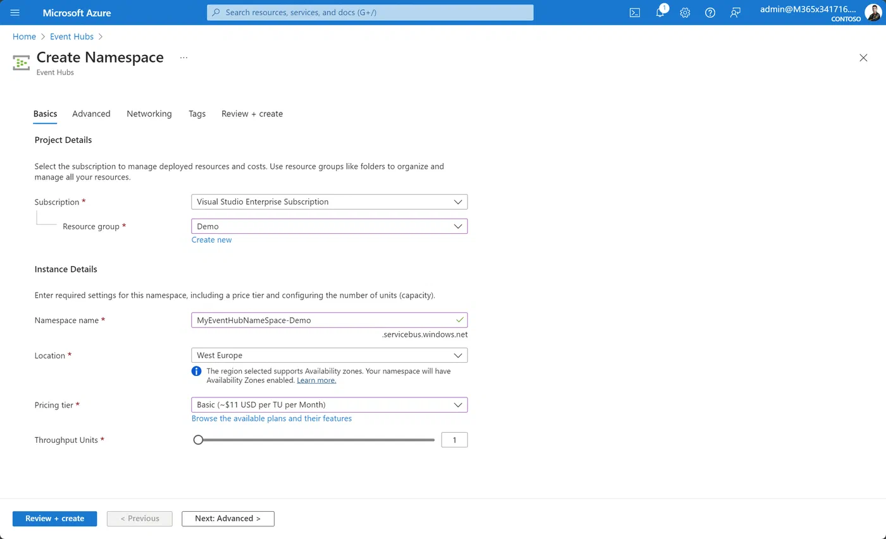The width and height of the screenshot is (886, 539).
Task: Click the Next: Advanced button
Action: pos(228,519)
